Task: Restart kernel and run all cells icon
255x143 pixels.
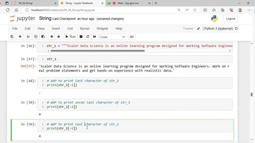Action: point(95,37)
